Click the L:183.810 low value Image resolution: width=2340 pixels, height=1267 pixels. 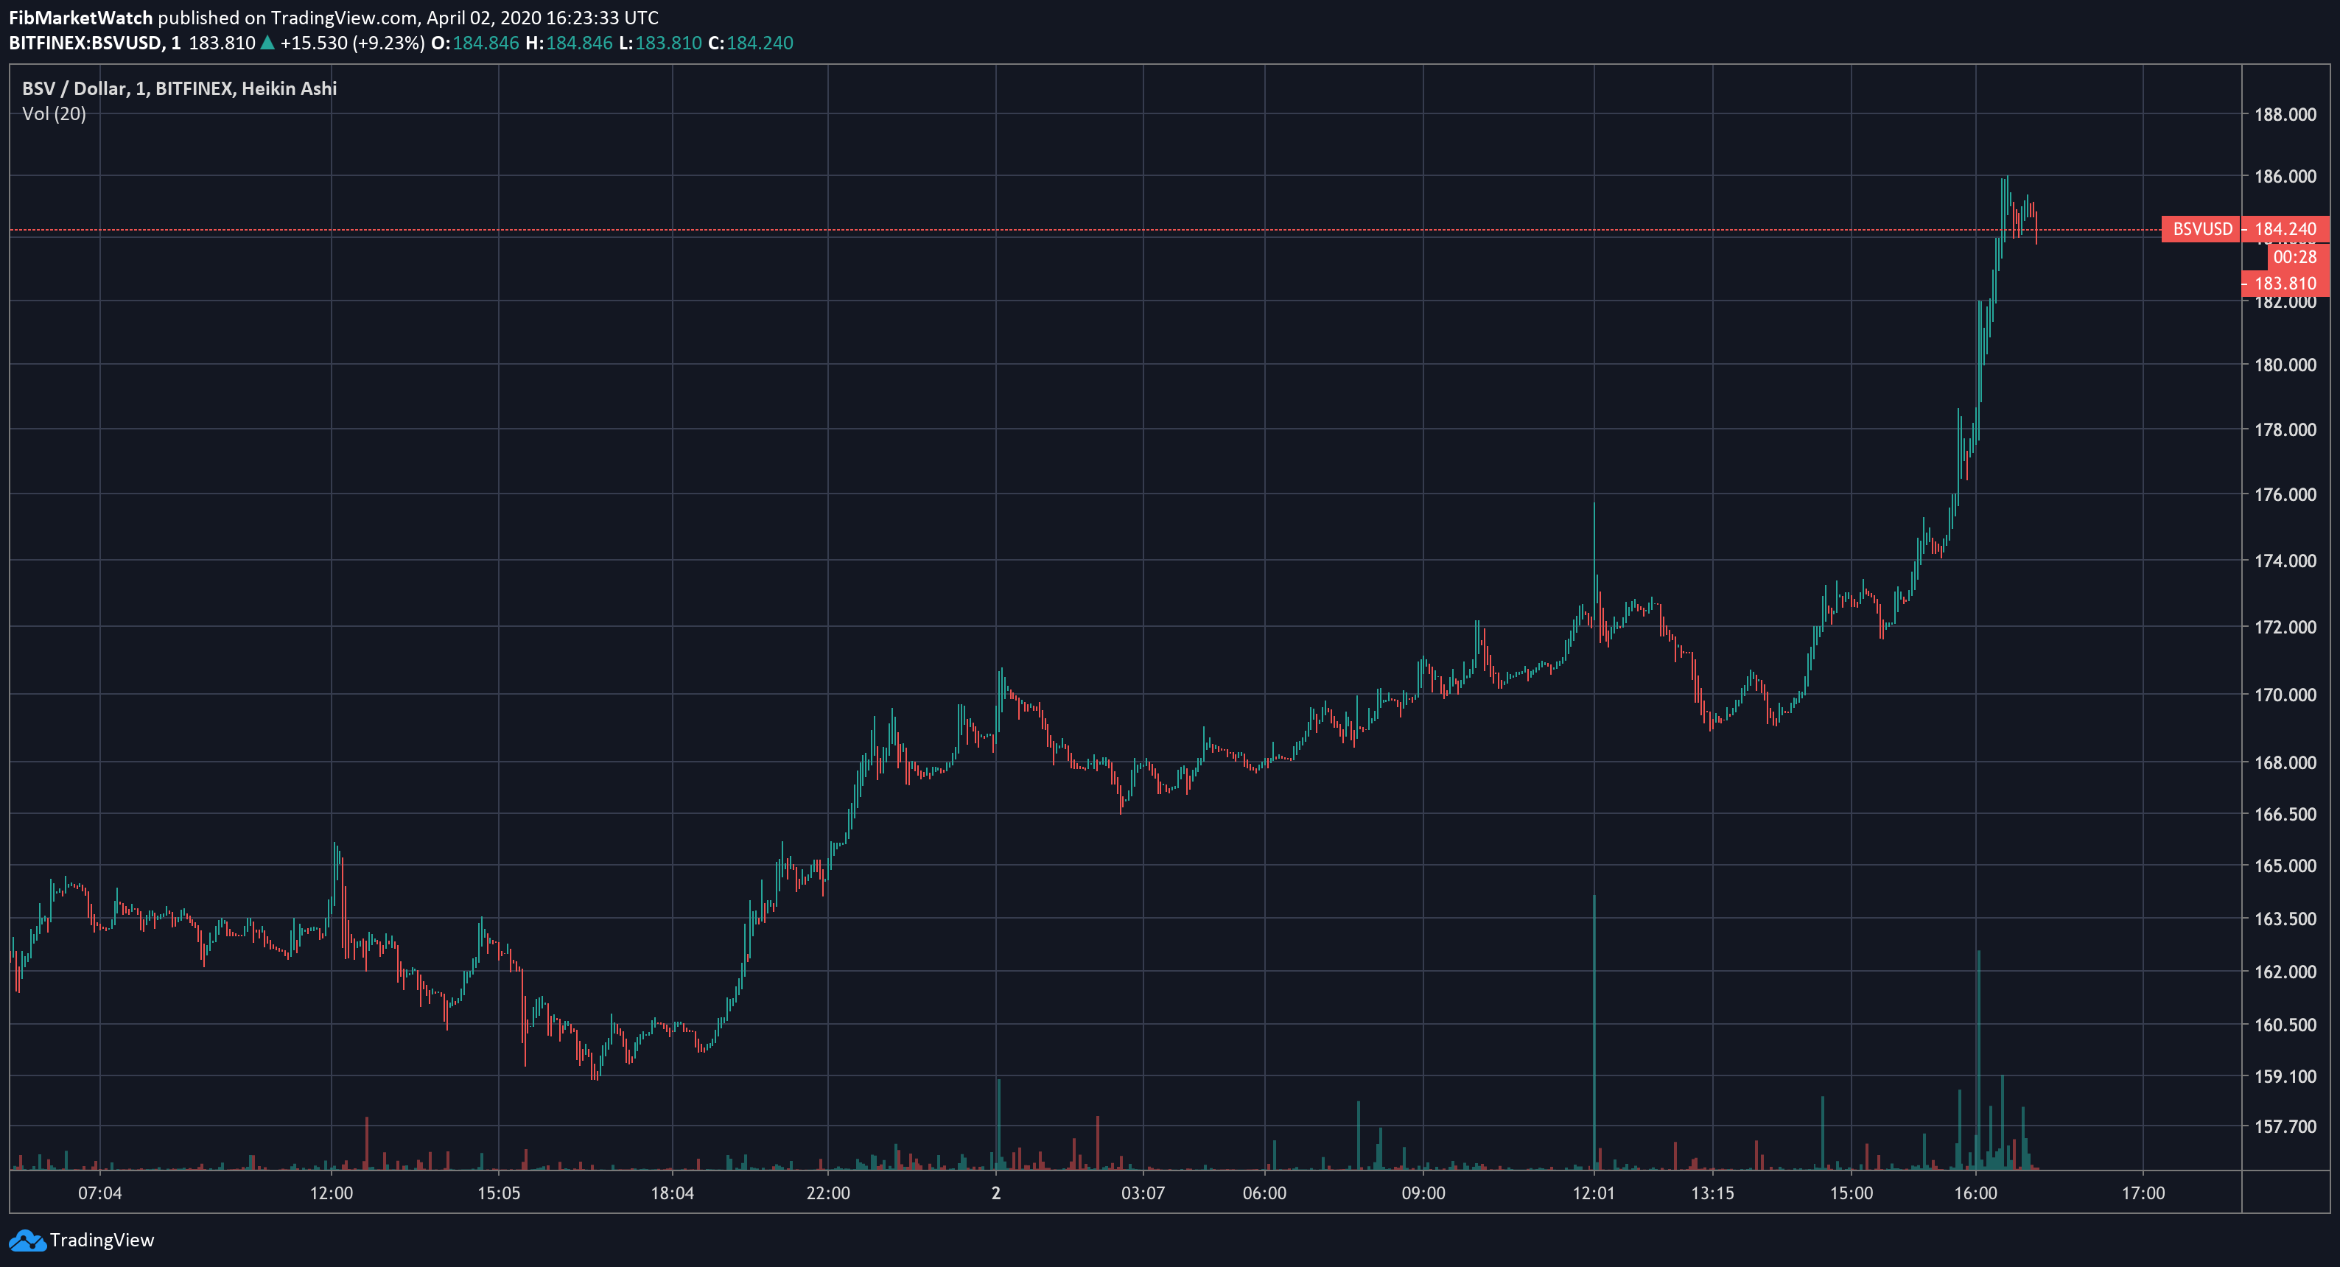point(660,43)
